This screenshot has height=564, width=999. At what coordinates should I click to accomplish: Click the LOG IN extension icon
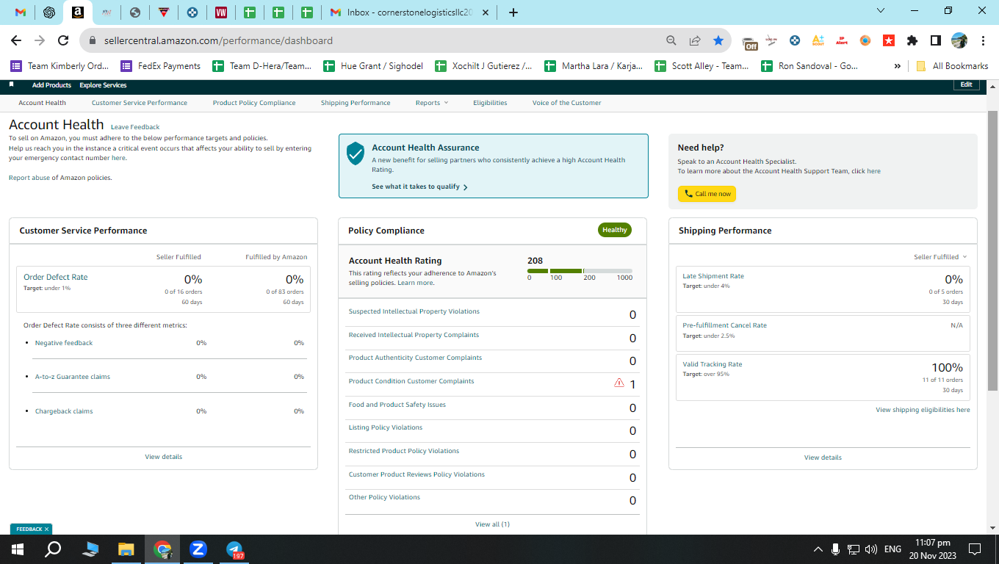[771, 40]
